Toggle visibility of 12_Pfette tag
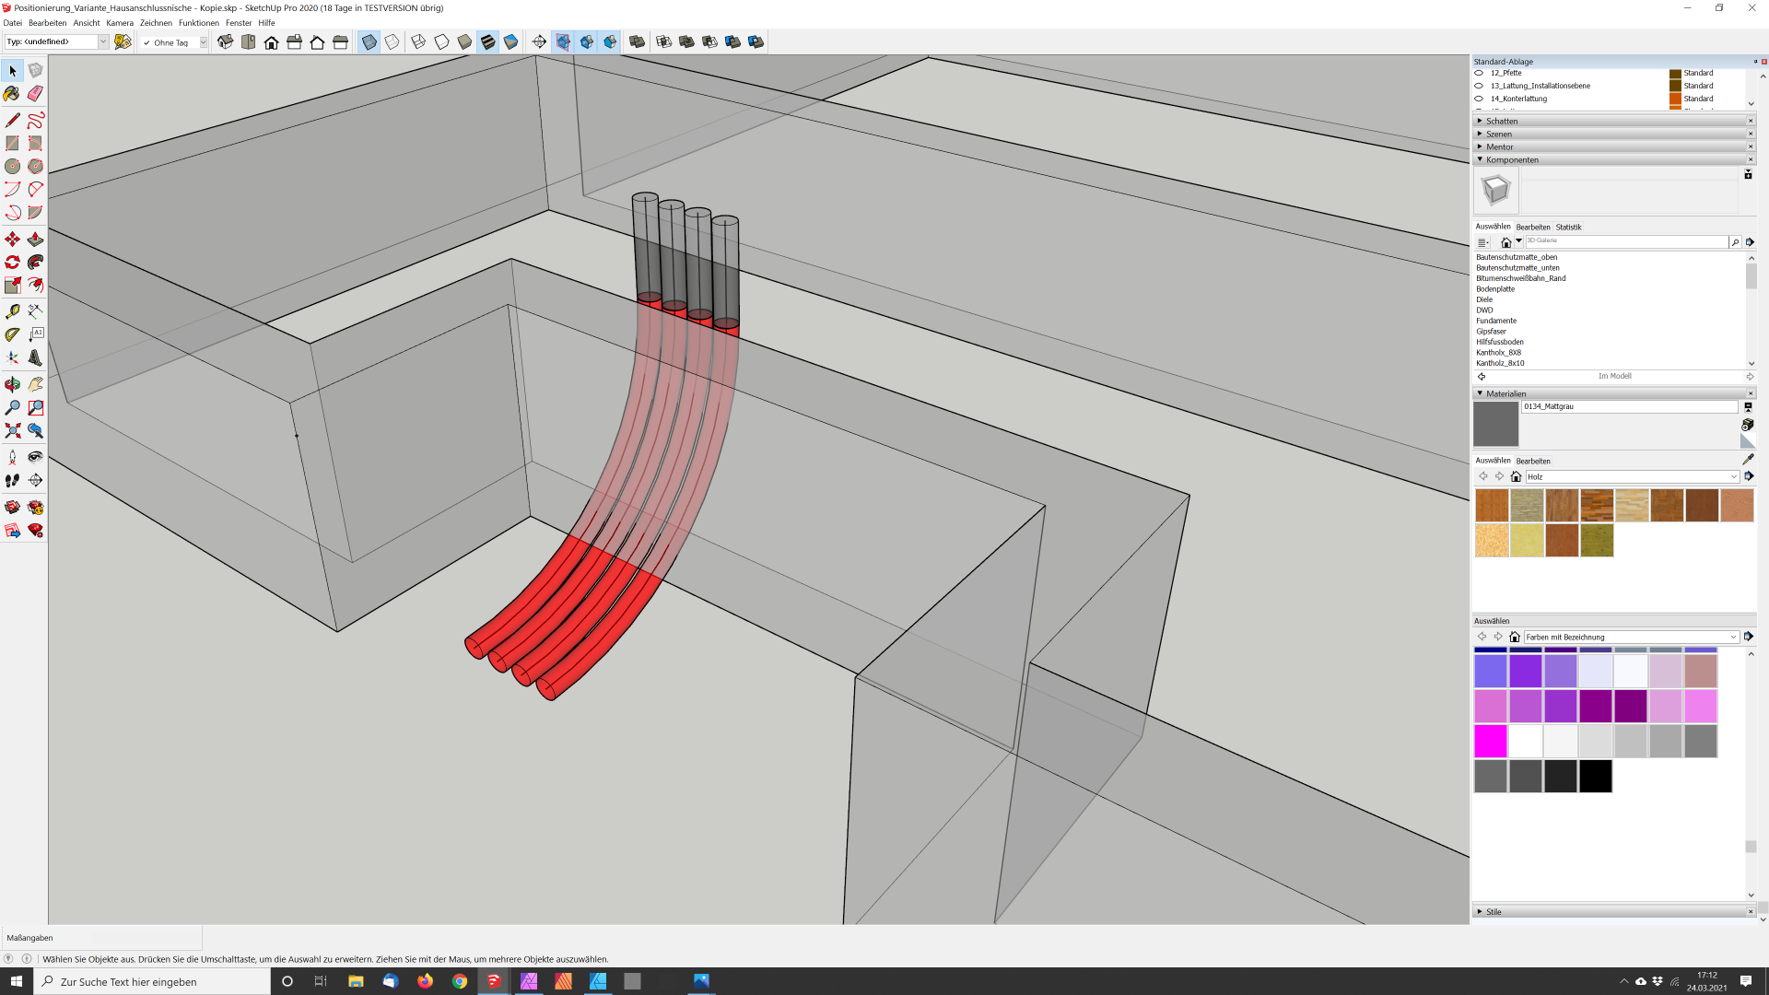This screenshot has width=1769, height=995. click(1479, 73)
